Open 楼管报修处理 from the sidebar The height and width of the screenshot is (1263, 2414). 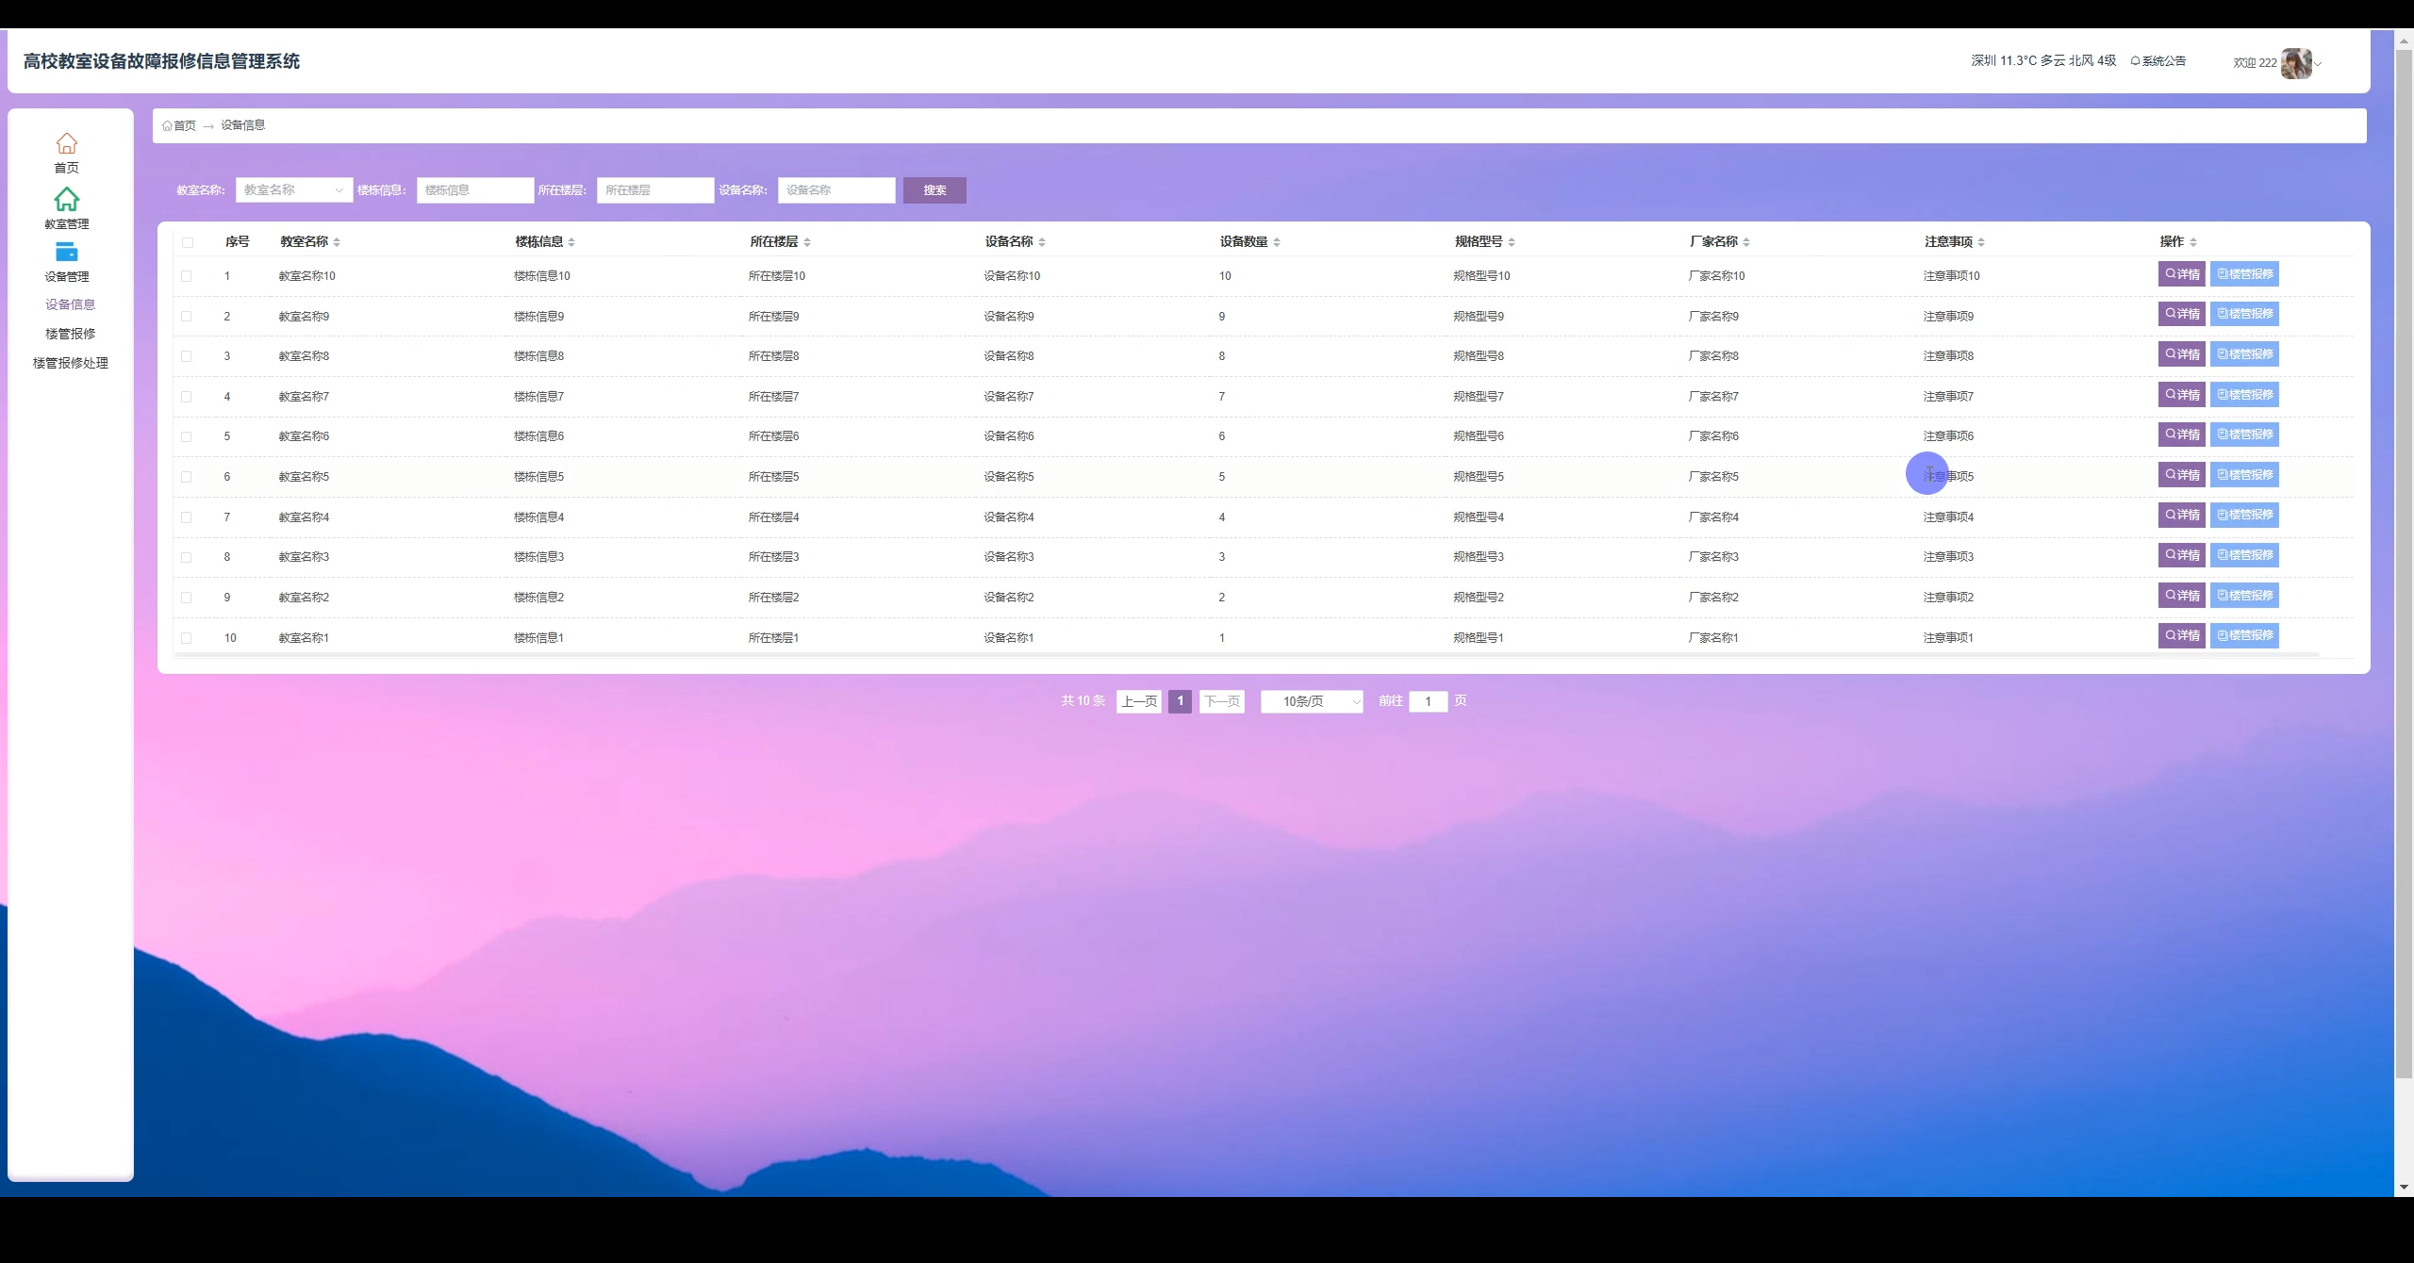coord(69,362)
